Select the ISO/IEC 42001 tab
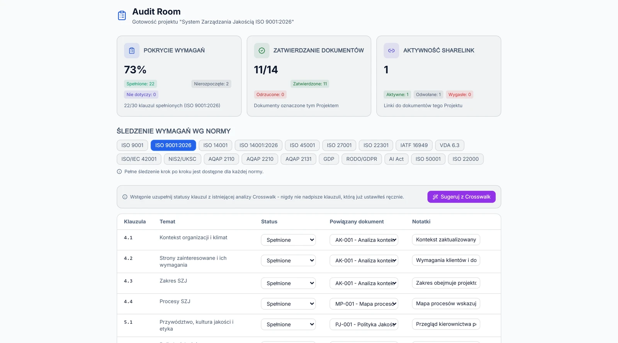618x343 pixels. pyautogui.click(x=139, y=159)
